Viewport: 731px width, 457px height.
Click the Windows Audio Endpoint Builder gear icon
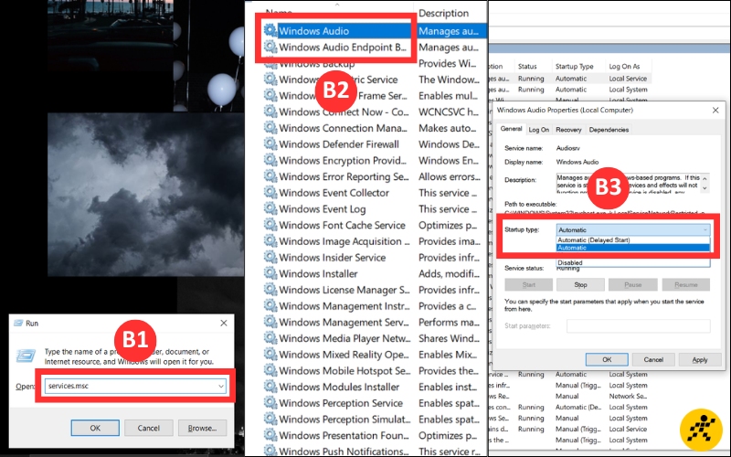pyautogui.click(x=270, y=47)
